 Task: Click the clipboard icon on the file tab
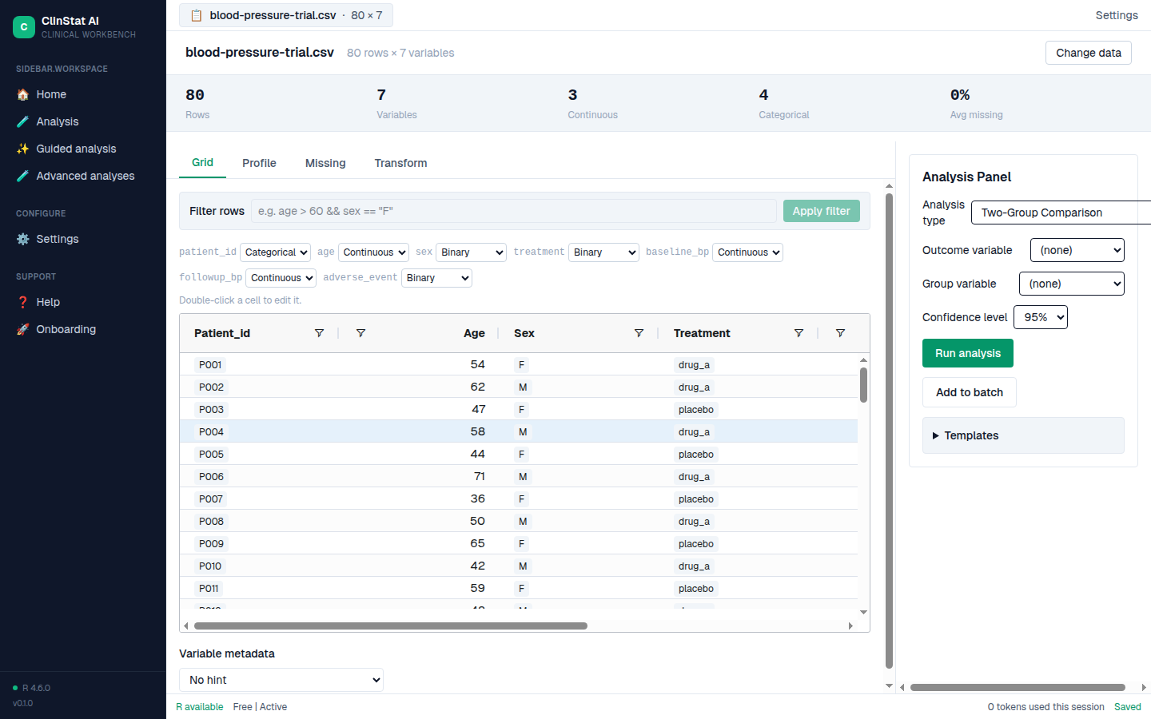(197, 15)
